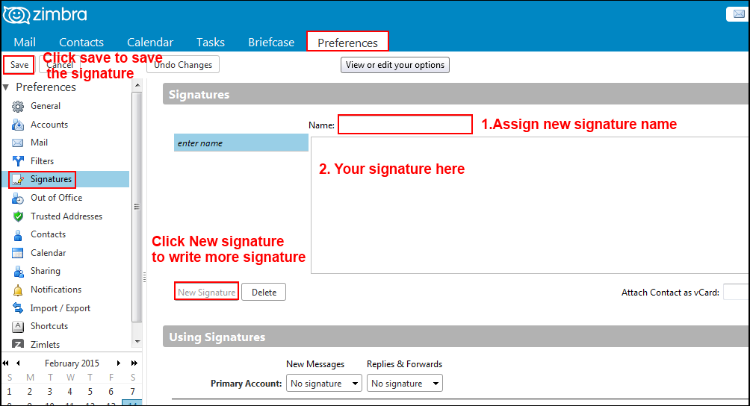Screen dimensions: 750x406
Task: Select the 'enter name' signature list entry
Action: pos(241,143)
